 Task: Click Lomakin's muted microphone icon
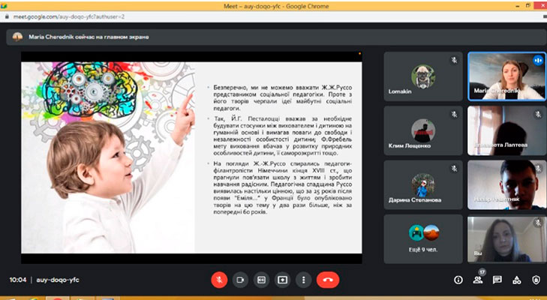[x=454, y=60]
